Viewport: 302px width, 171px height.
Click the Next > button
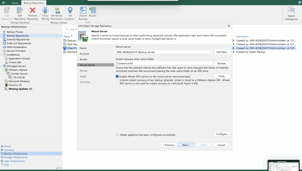[x=186, y=145]
